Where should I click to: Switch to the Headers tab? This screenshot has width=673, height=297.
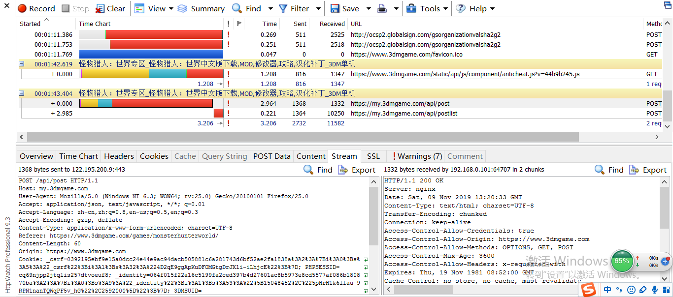point(119,156)
